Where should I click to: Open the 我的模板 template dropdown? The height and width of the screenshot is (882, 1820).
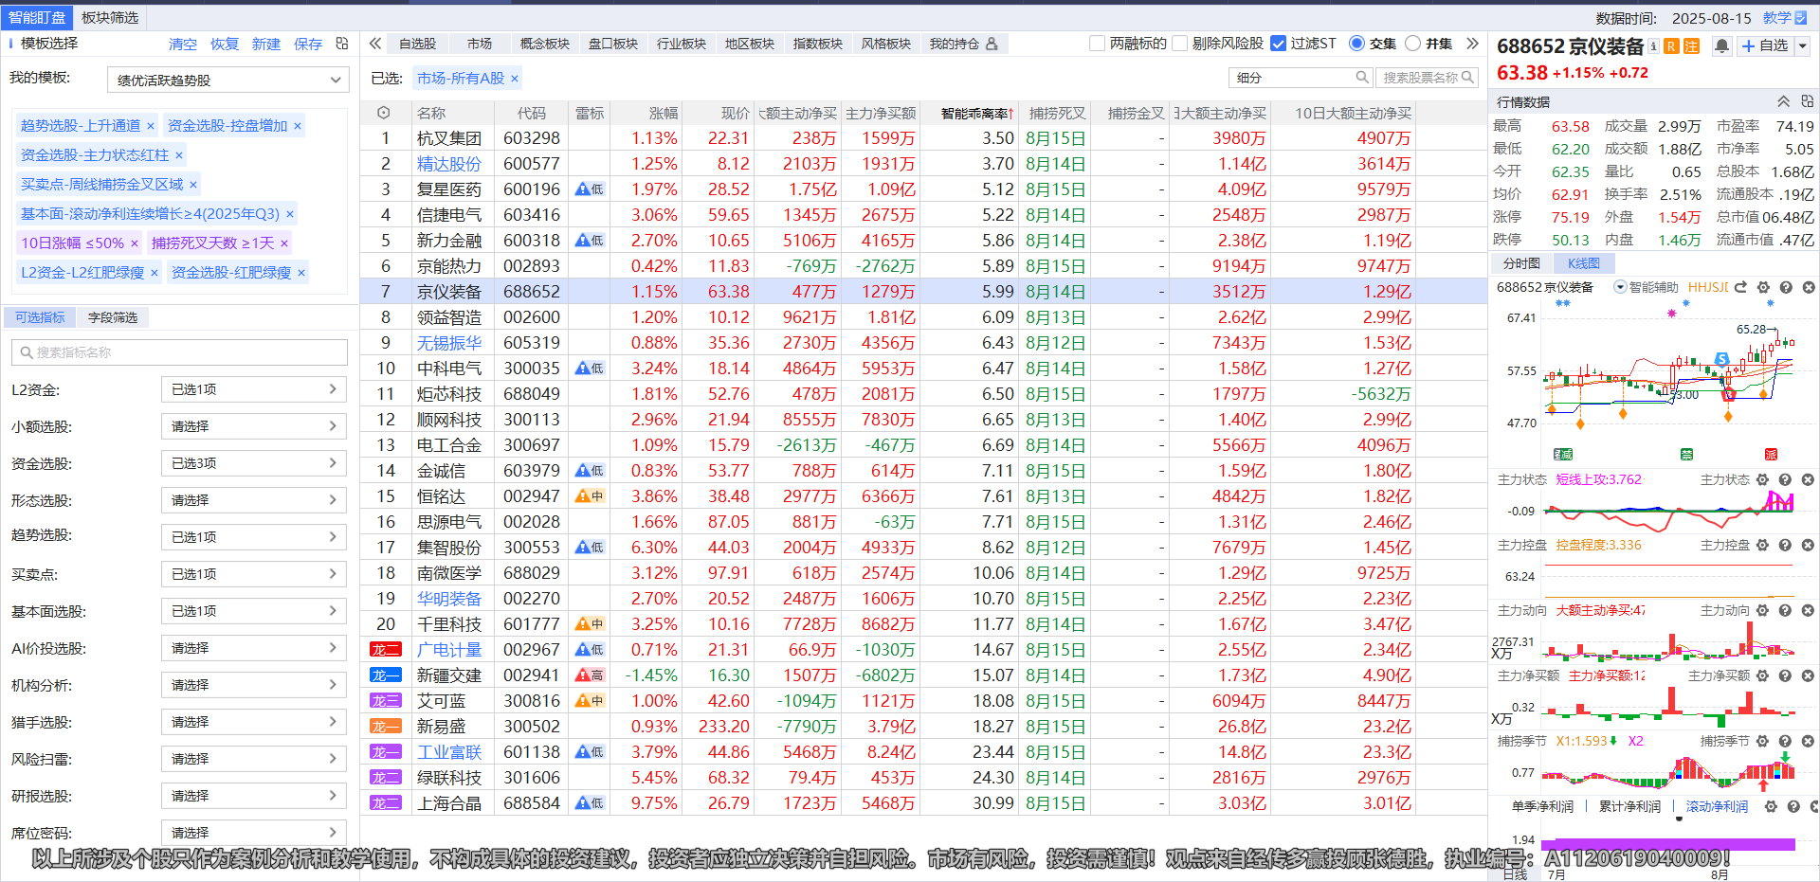pyautogui.click(x=227, y=81)
